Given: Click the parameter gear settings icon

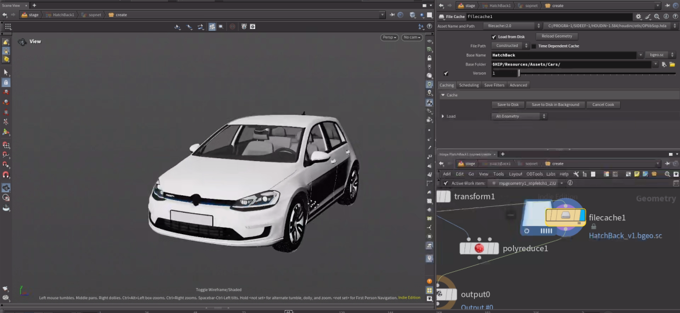Looking at the screenshot, I should [x=639, y=17].
